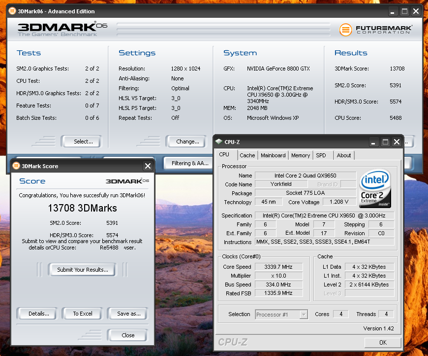This screenshot has width=428, height=356.
Task: Click the Technology value 45 nm
Action: coord(268,202)
